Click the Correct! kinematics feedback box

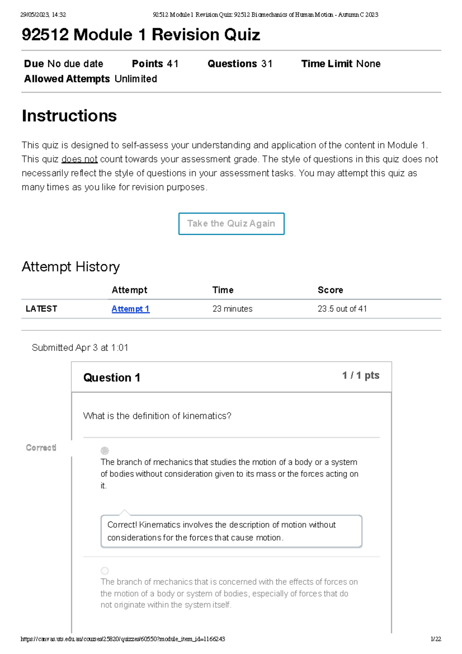click(x=231, y=531)
